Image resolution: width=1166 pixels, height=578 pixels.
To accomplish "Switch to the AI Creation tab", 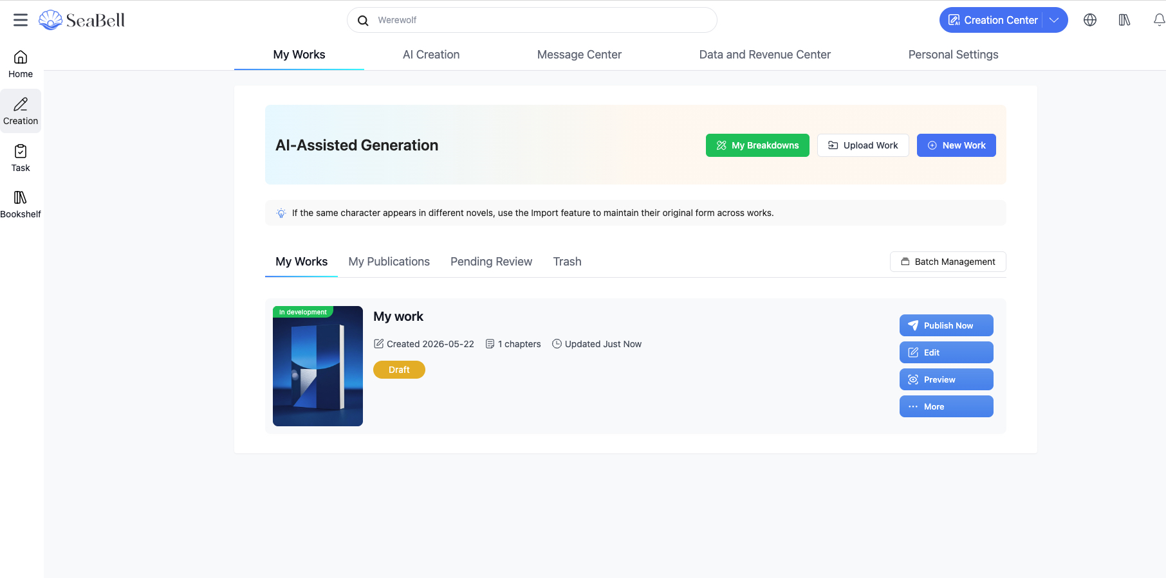I will [x=431, y=55].
